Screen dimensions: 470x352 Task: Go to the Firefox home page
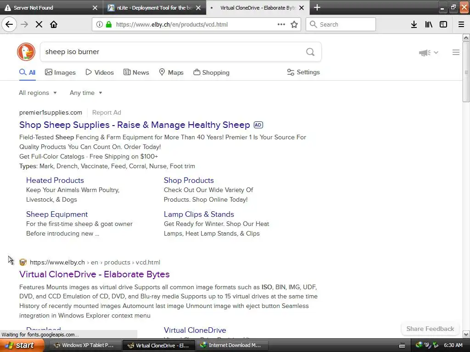[x=54, y=24]
